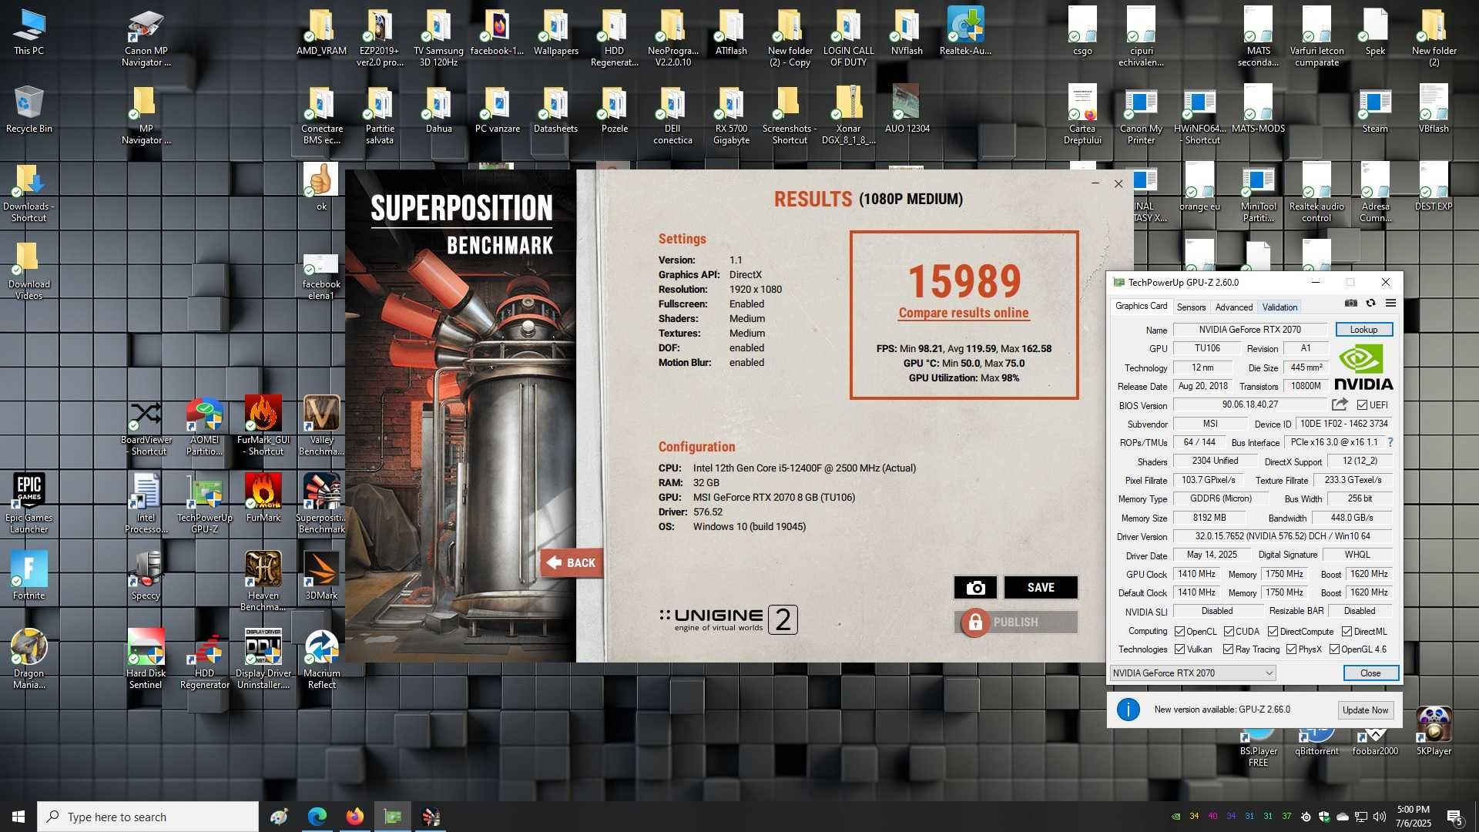Open This PC desktop icon
The height and width of the screenshot is (832, 1479).
(29, 31)
